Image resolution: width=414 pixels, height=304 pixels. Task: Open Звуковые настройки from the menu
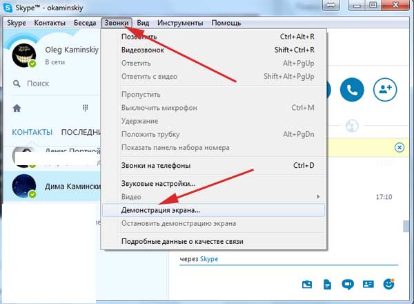[x=158, y=184]
